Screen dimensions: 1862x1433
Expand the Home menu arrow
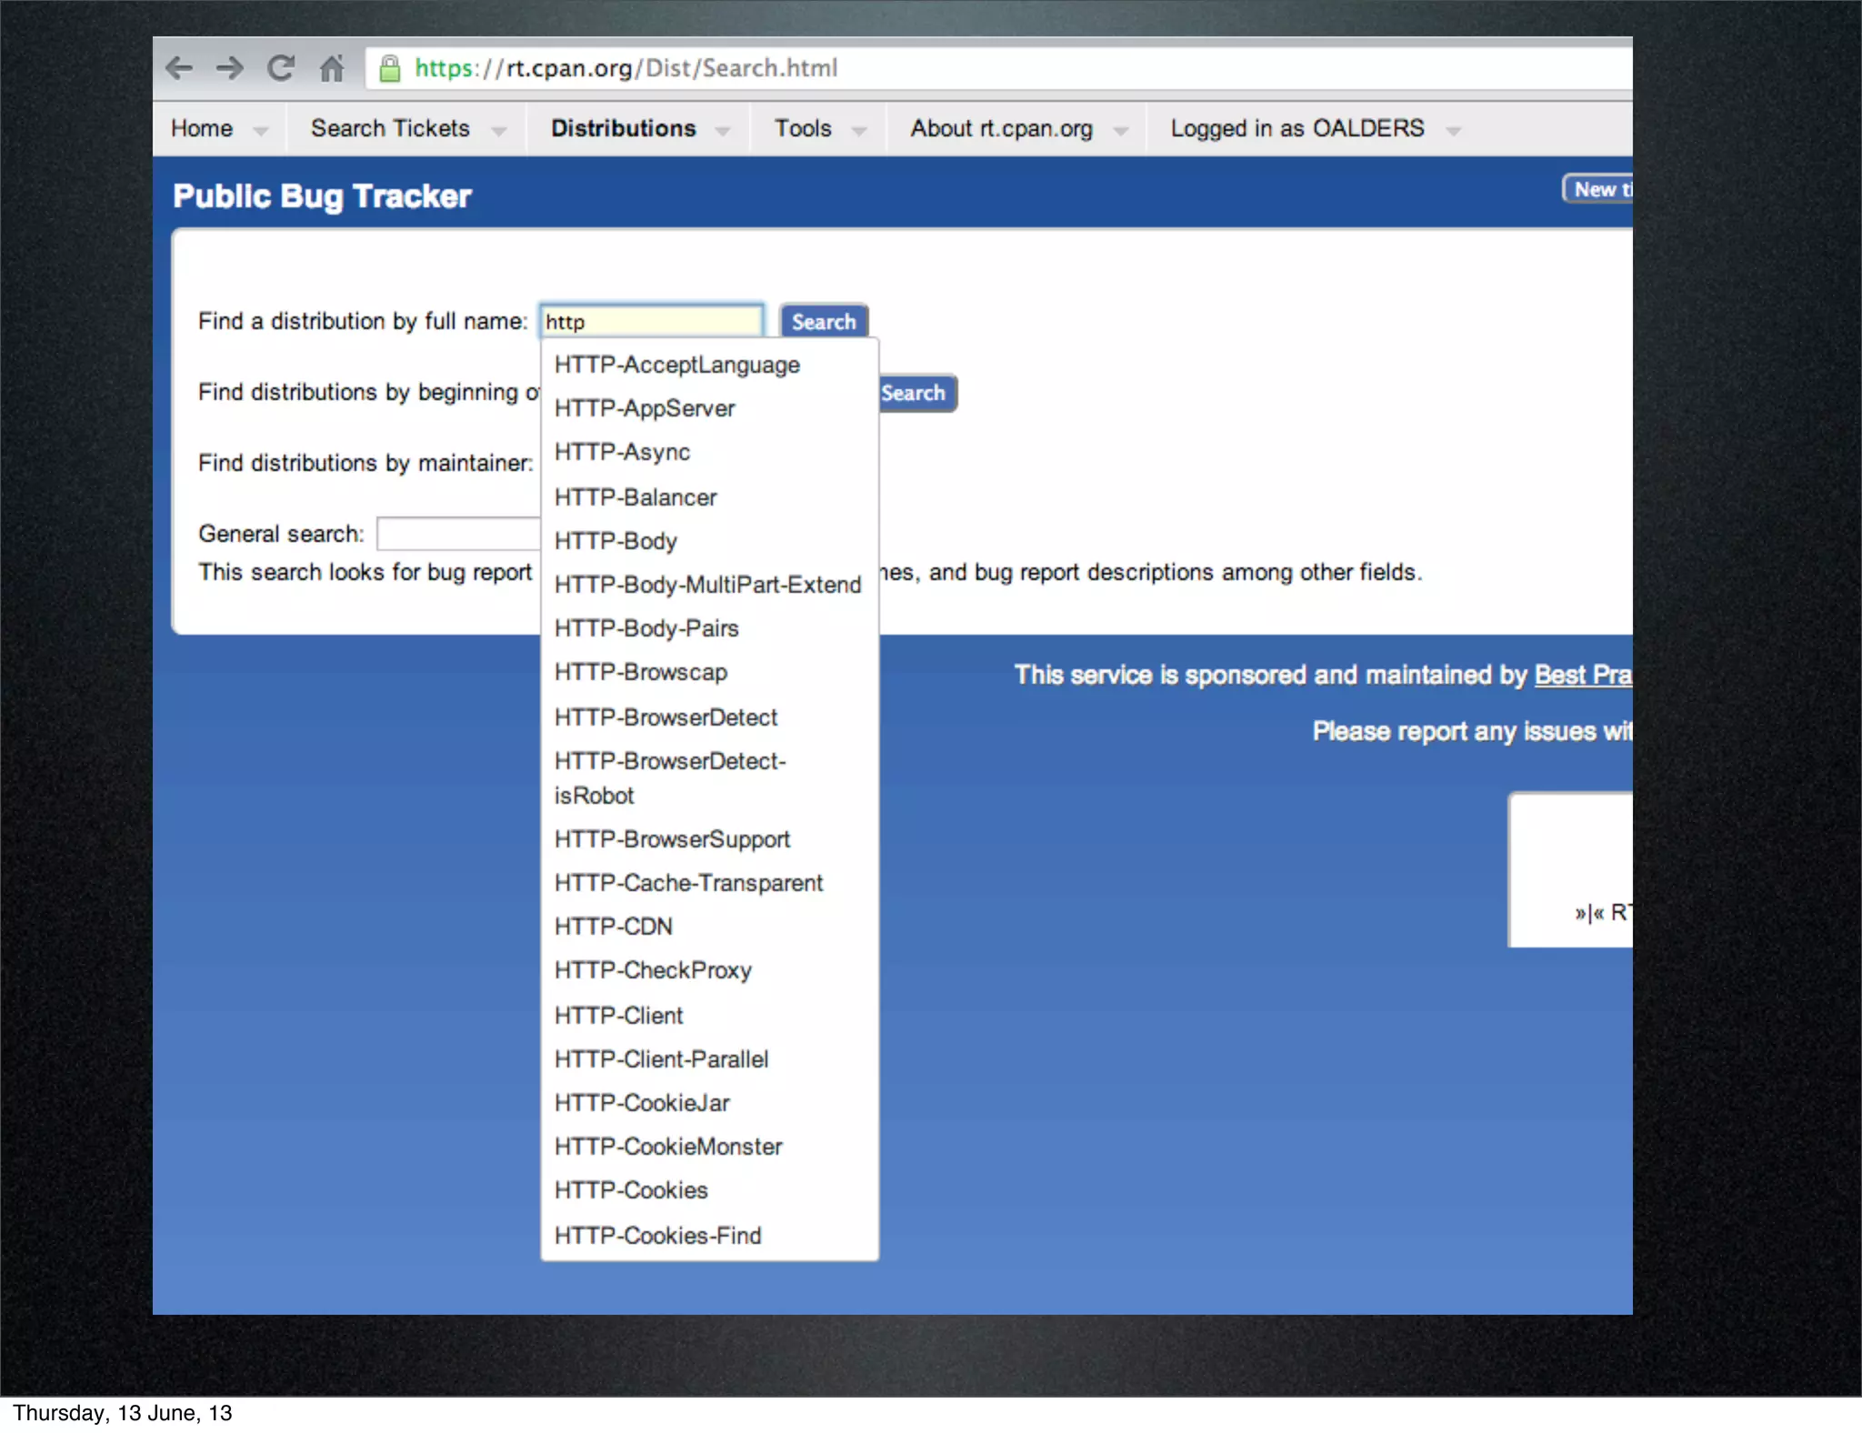click(261, 131)
